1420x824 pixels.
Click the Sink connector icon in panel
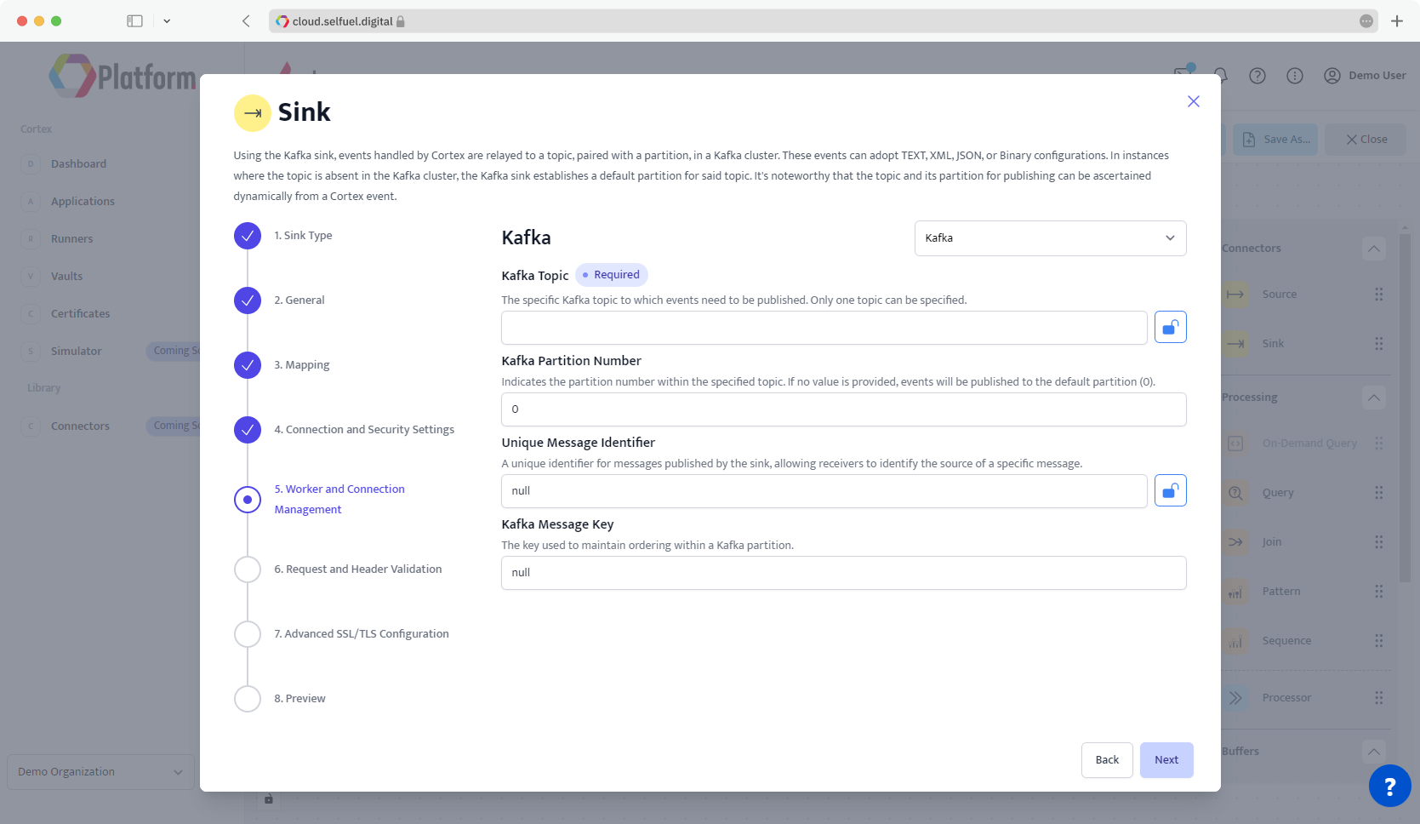point(1235,344)
